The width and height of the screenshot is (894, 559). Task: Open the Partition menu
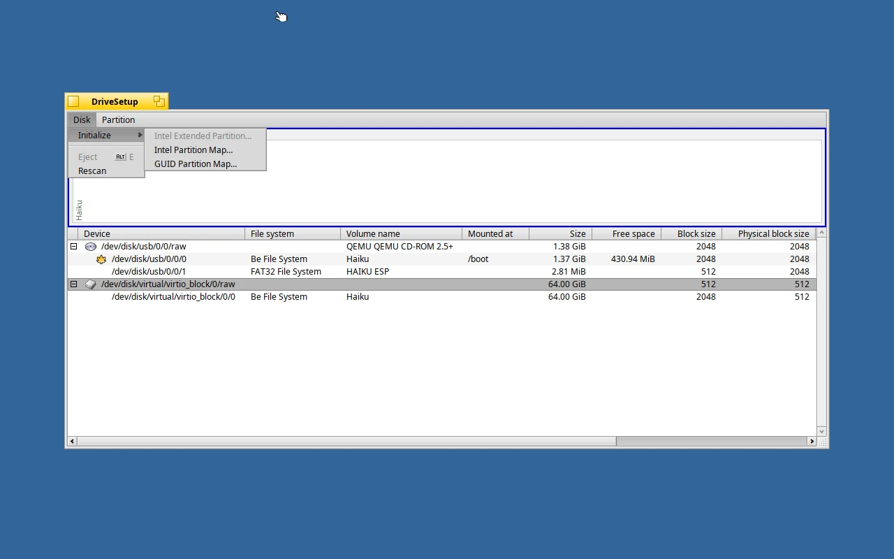pyautogui.click(x=118, y=119)
